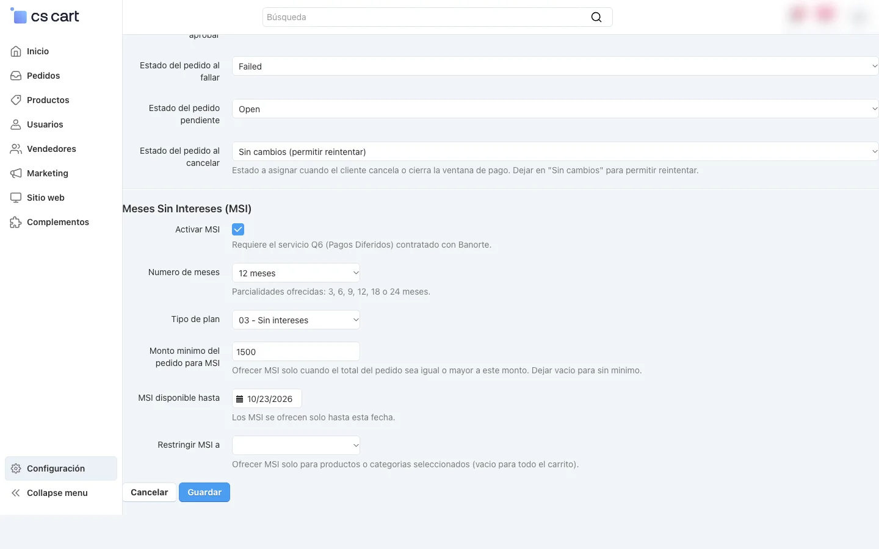Image resolution: width=879 pixels, height=549 pixels.
Task: Open the Configuración menu entry
Action: pos(61,468)
